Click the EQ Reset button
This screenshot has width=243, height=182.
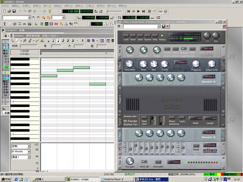coord(196,146)
